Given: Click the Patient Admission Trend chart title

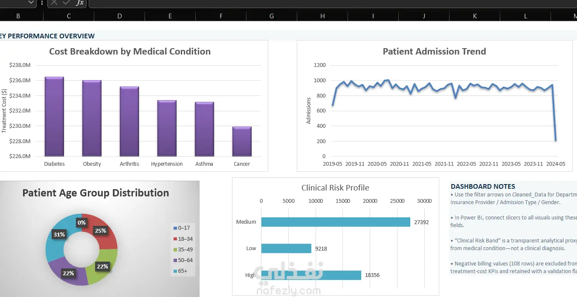Looking at the screenshot, I should (x=434, y=52).
